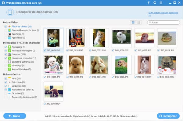Select the Calendário icon
183x121 pixels.
9,82
